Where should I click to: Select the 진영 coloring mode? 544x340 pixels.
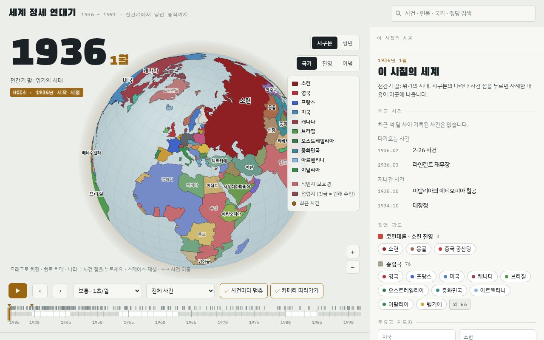click(327, 63)
